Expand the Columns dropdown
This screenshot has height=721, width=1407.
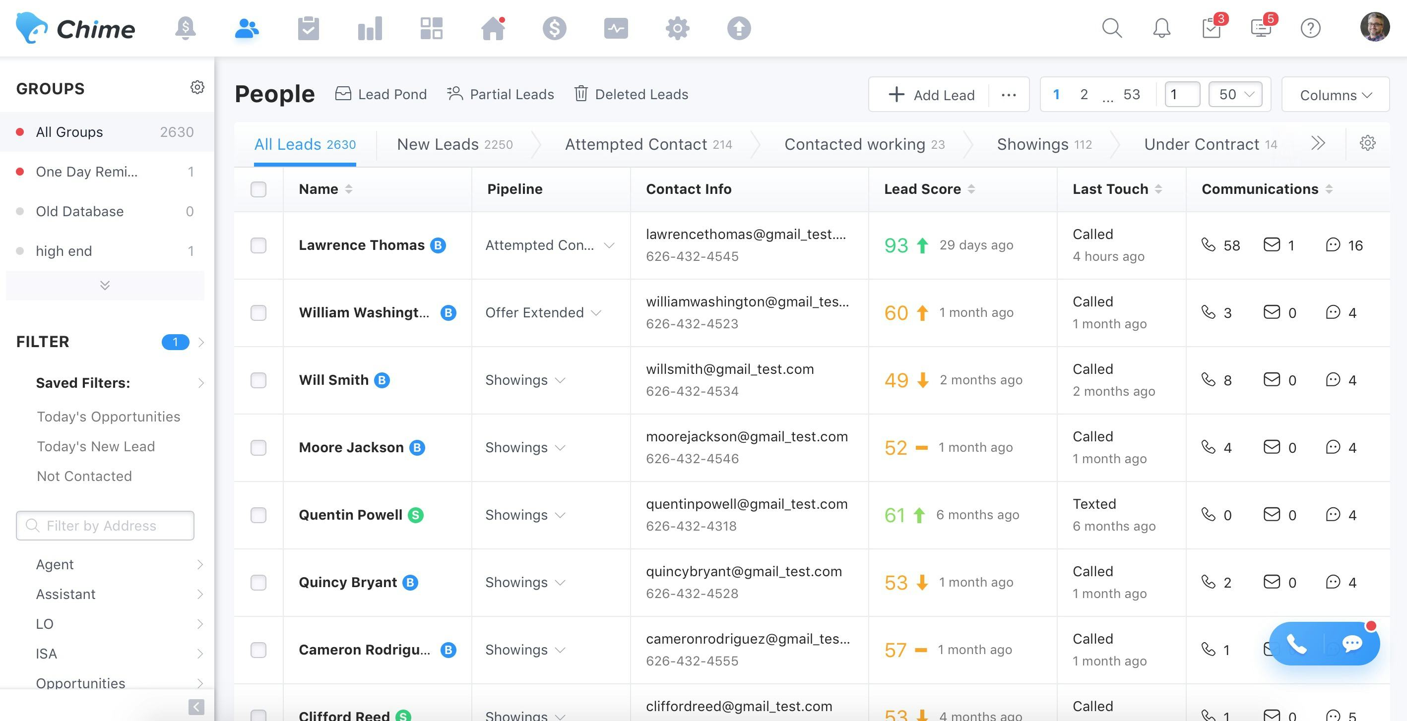pyautogui.click(x=1335, y=94)
